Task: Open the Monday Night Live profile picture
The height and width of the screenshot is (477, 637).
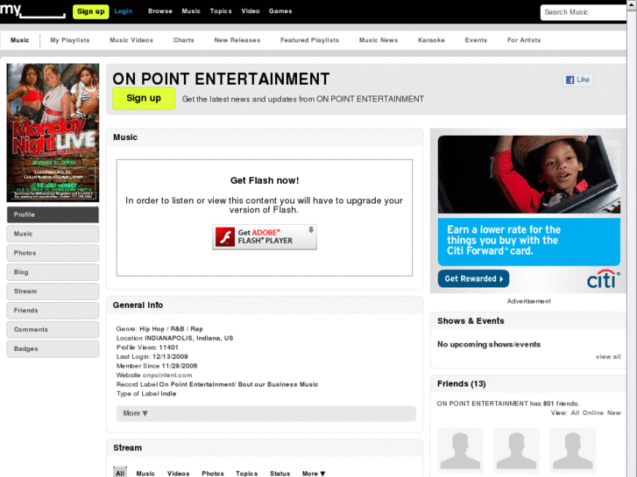Action: (53, 132)
